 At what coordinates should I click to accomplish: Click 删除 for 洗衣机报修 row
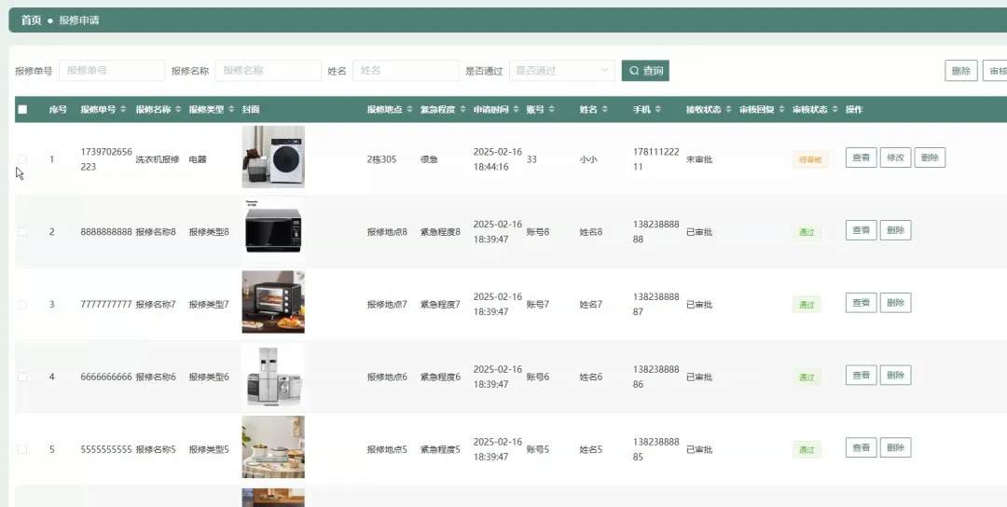coord(930,158)
